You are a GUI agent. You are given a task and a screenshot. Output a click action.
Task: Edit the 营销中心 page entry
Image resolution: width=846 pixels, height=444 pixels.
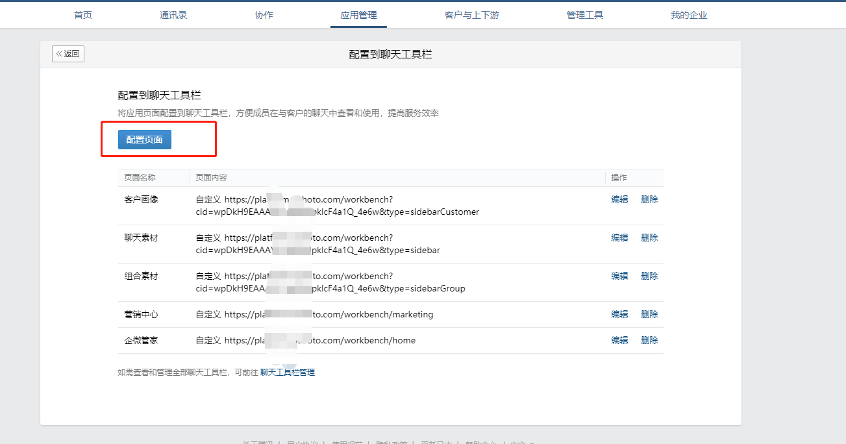tap(619, 314)
